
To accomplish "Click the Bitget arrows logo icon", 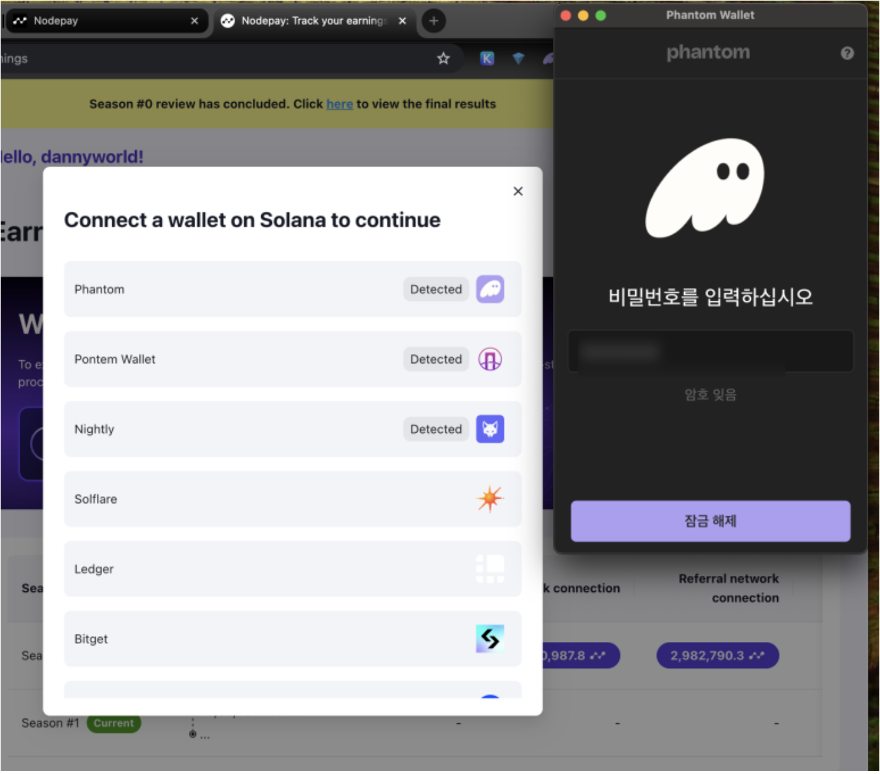I will [x=489, y=639].
